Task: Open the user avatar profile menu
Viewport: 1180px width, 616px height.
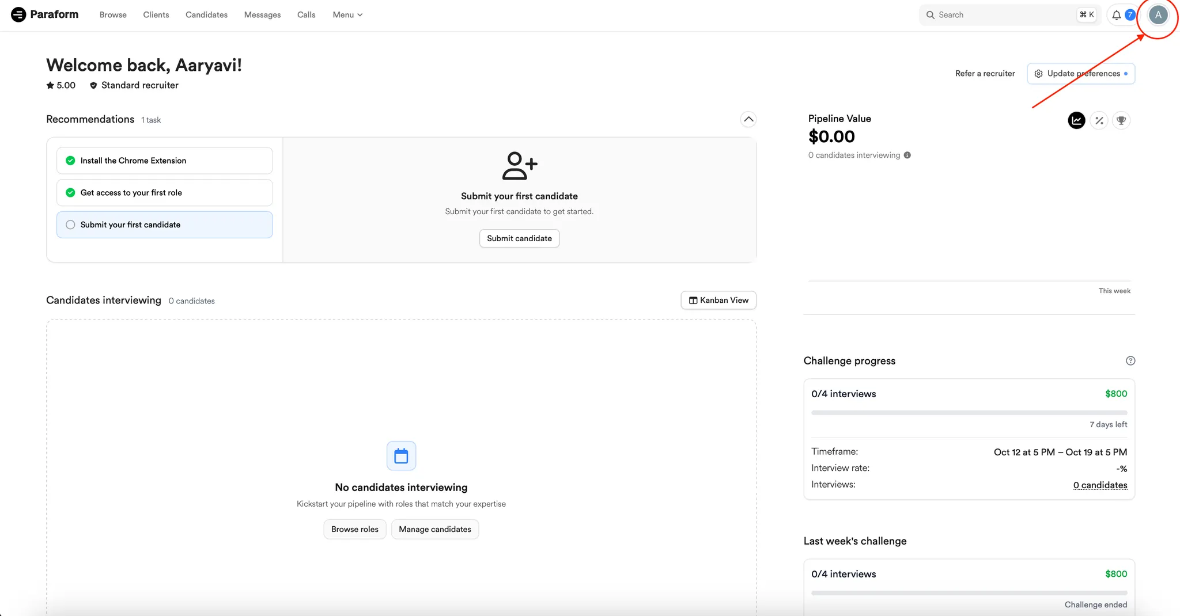Action: 1158,15
